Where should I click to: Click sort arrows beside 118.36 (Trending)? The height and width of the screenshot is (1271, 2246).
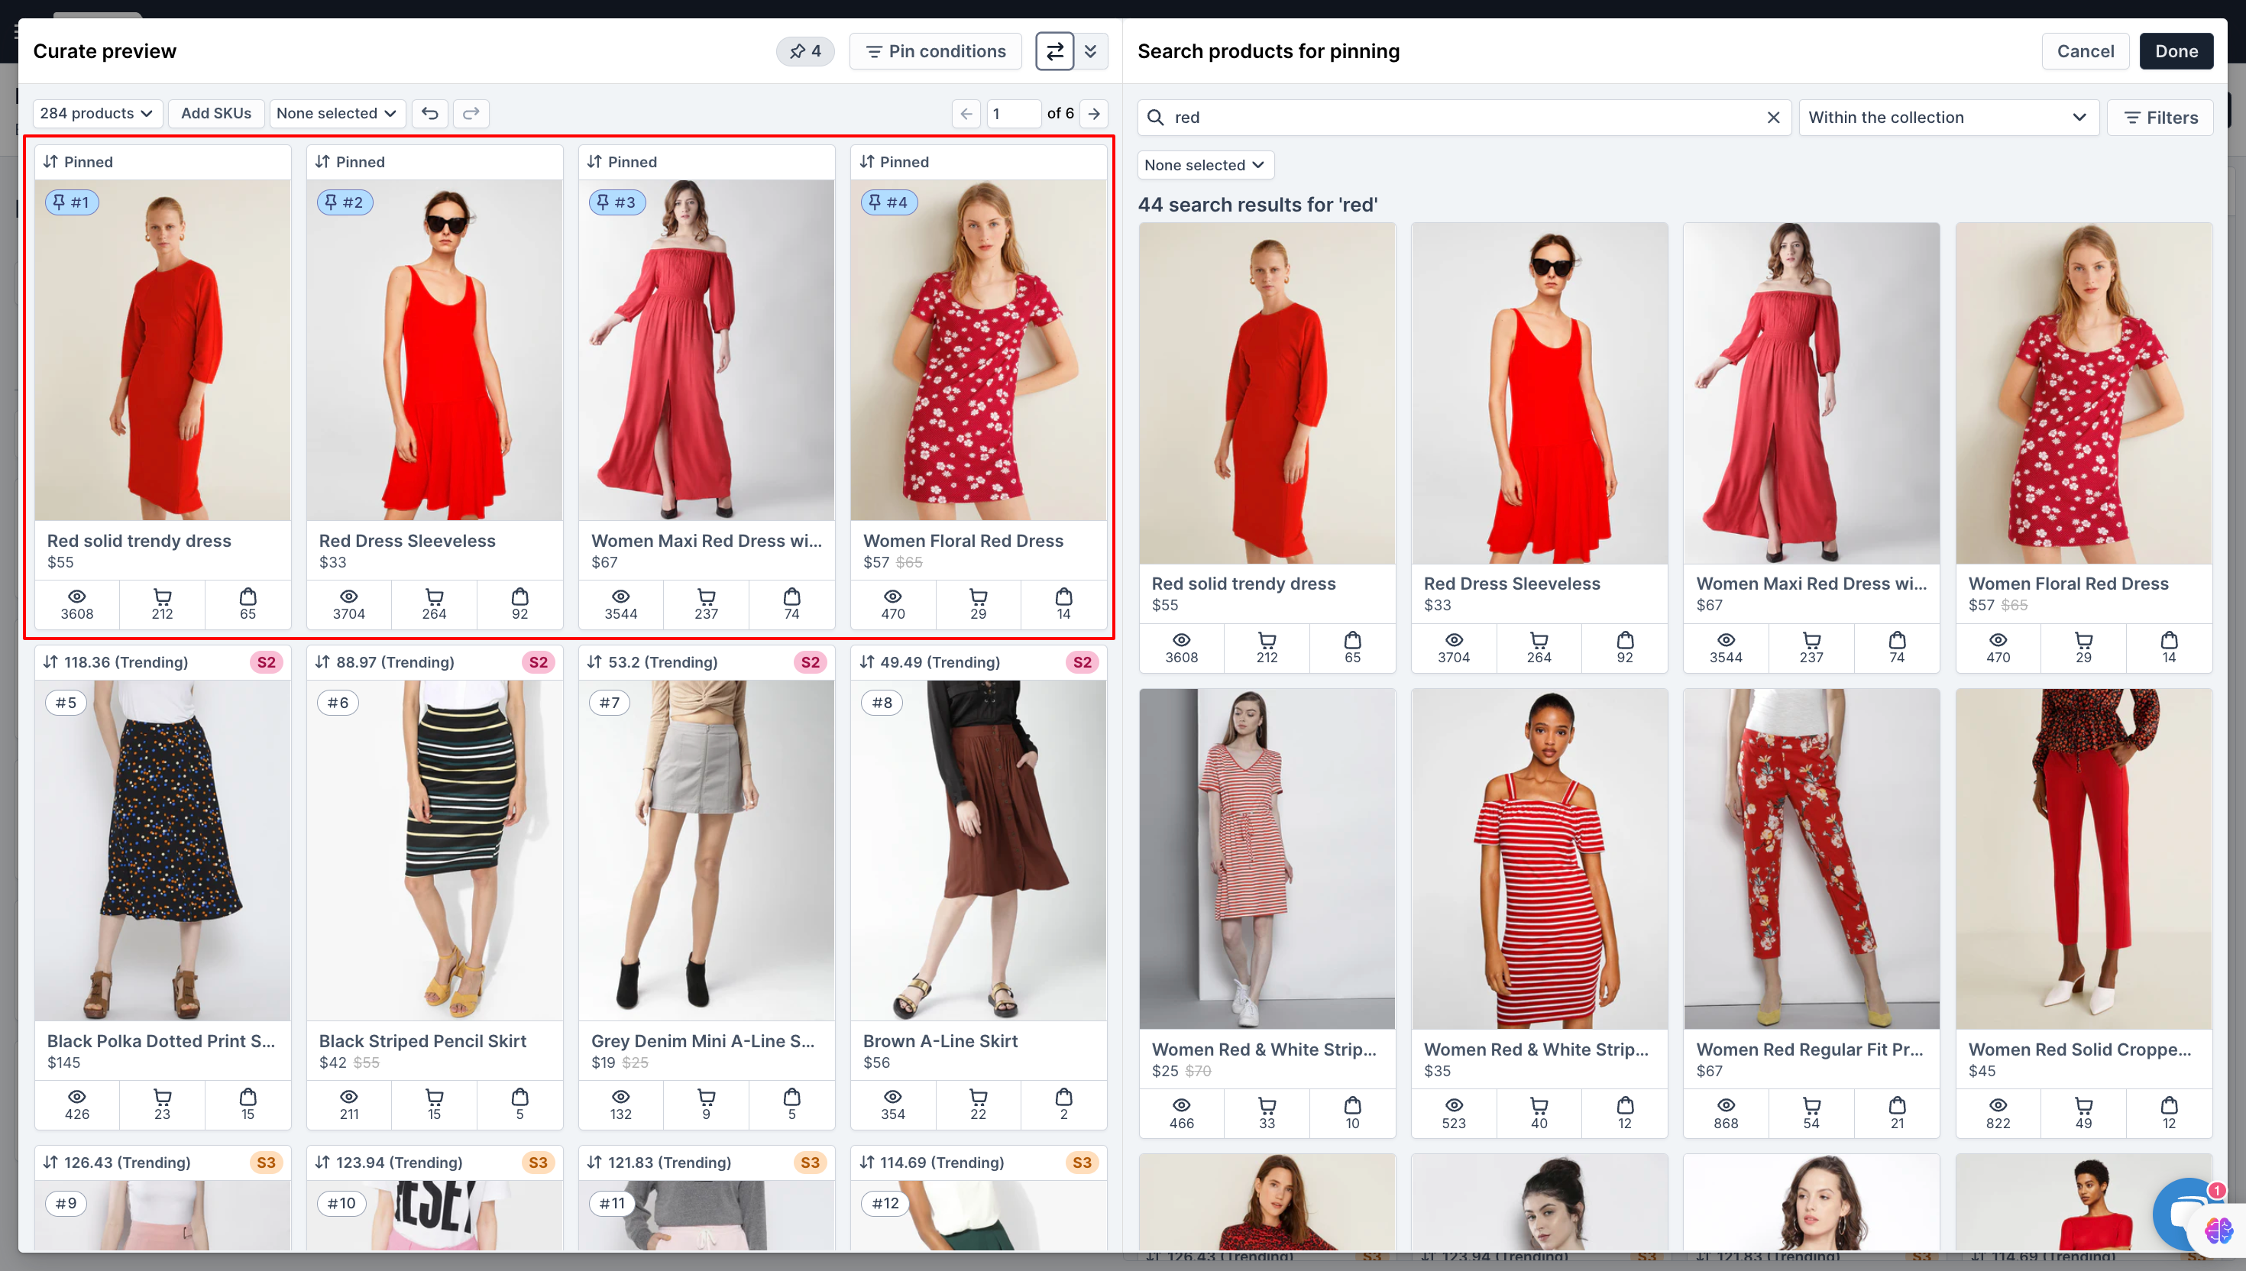click(x=50, y=662)
